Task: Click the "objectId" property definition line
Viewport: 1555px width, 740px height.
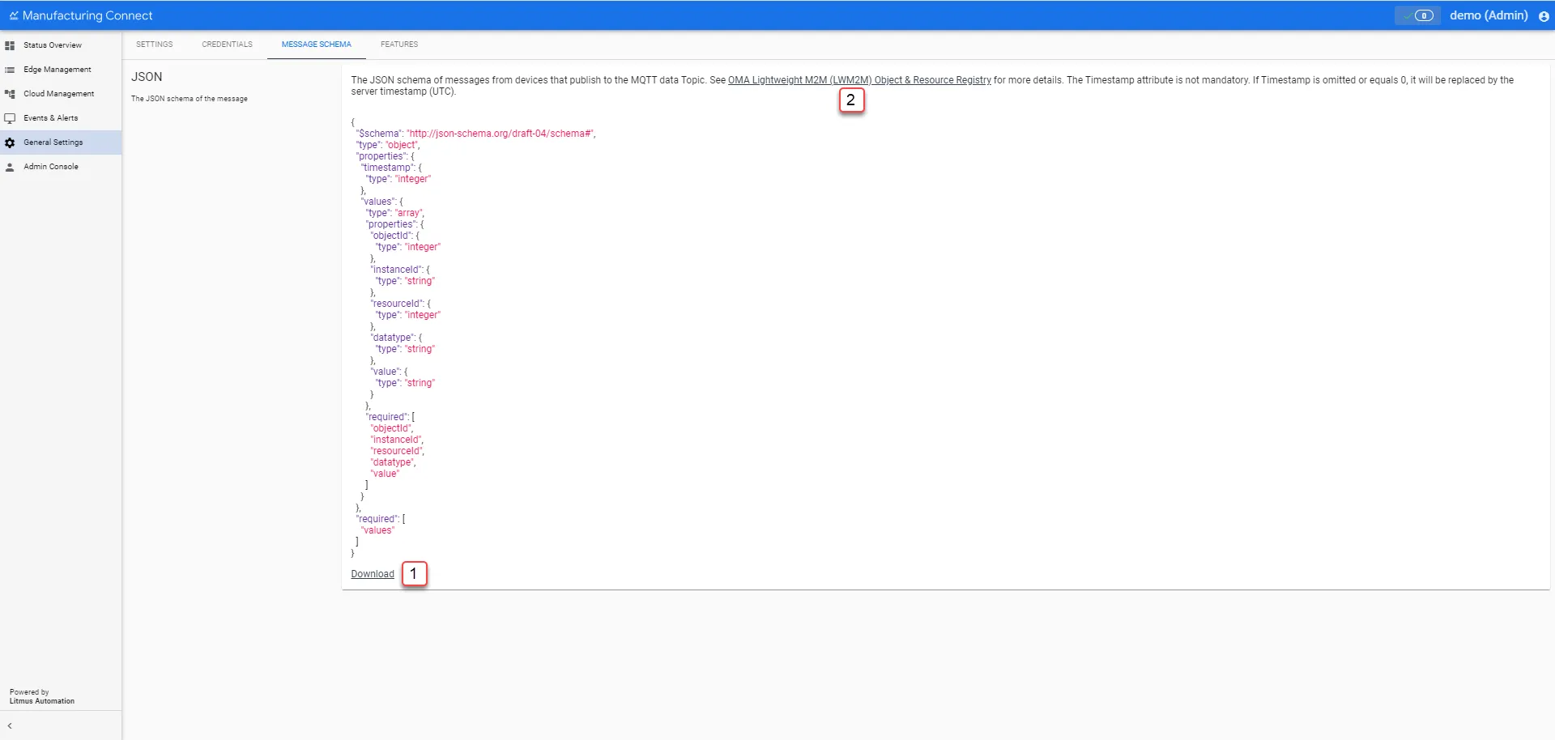Action: [x=394, y=236]
